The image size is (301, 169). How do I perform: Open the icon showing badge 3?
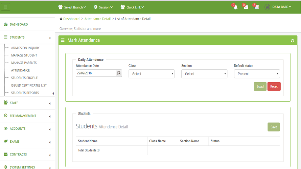(257, 7)
